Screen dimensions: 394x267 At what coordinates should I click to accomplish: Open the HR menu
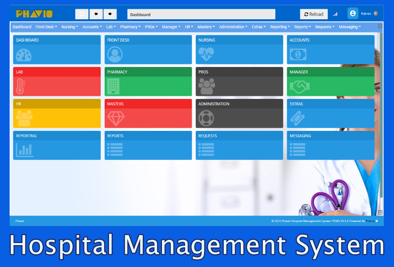tap(189, 27)
